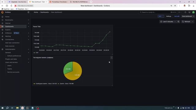Image resolution: width=196 pixels, height=110 pixels.
Task: Open Windows taskbar search
Action: tap(7, 108)
